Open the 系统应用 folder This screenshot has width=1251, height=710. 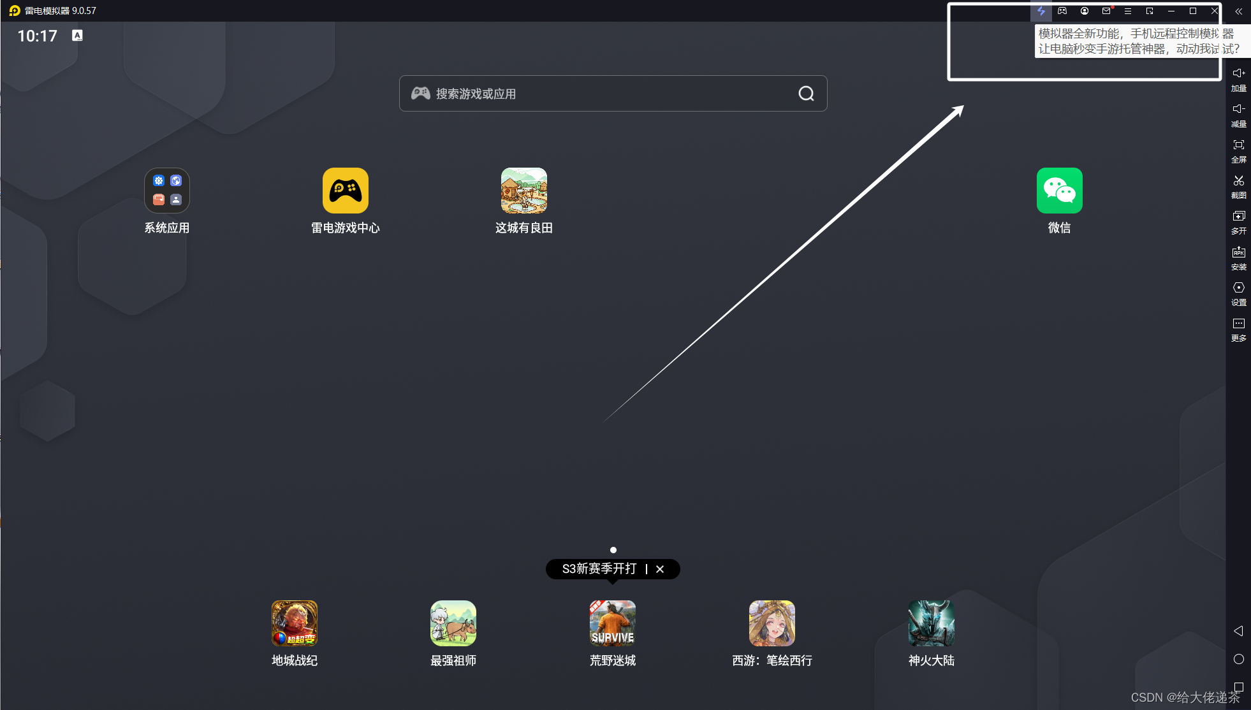click(x=166, y=191)
